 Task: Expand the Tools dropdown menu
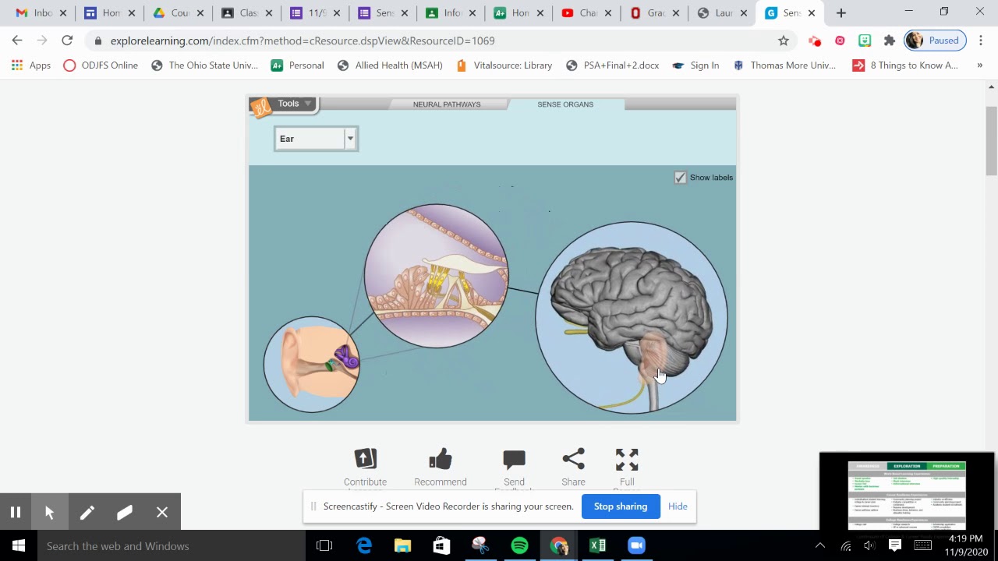point(294,104)
